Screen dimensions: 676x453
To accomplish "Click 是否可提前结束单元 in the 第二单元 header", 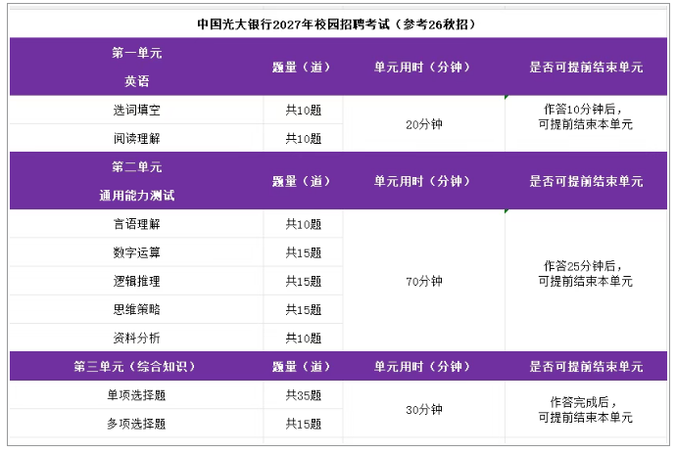I will point(586,181).
